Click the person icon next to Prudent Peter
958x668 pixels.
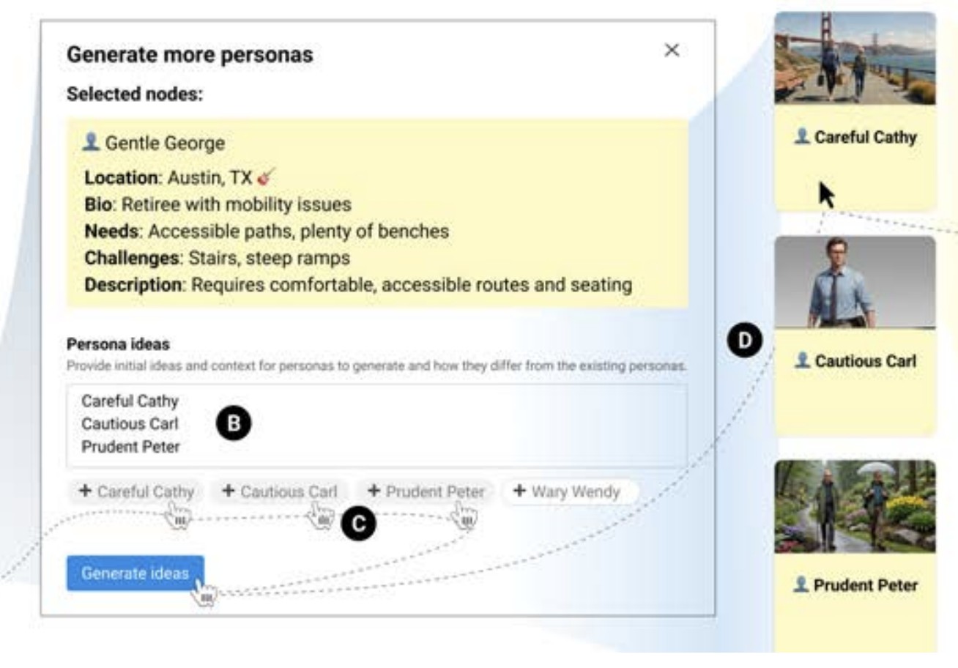803,584
